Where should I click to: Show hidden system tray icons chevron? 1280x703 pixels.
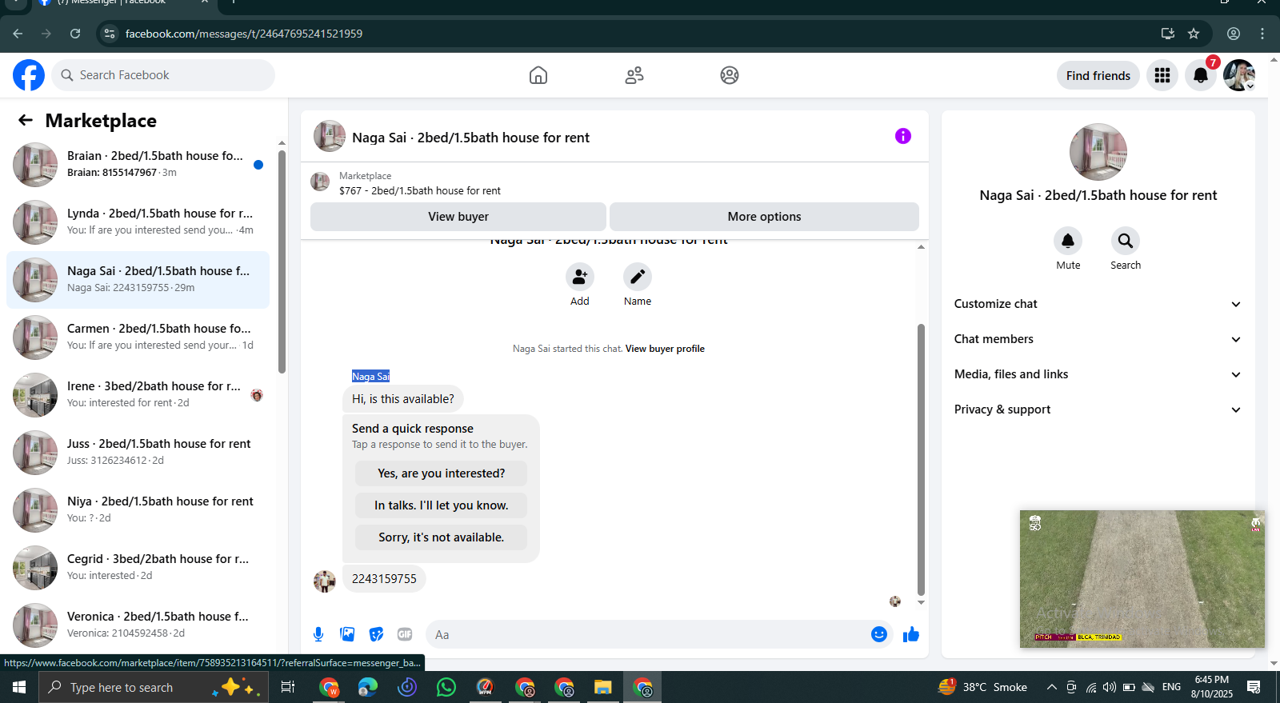[1052, 687]
